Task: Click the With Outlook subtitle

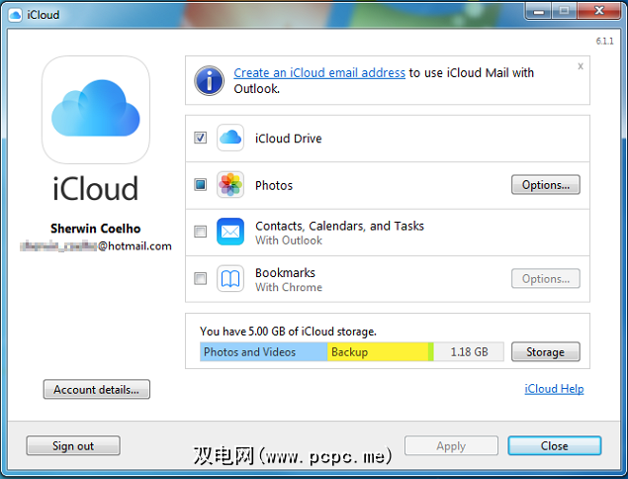Action: pyautogui.click(x=289, y=240)
